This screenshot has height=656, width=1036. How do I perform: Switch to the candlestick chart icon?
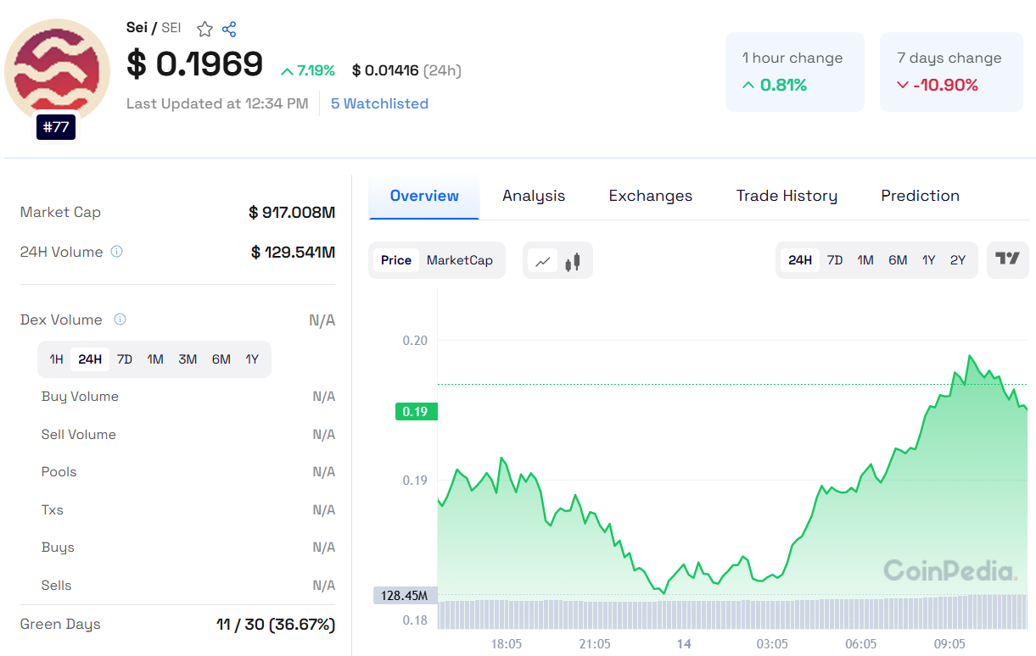tap(573, 261)
